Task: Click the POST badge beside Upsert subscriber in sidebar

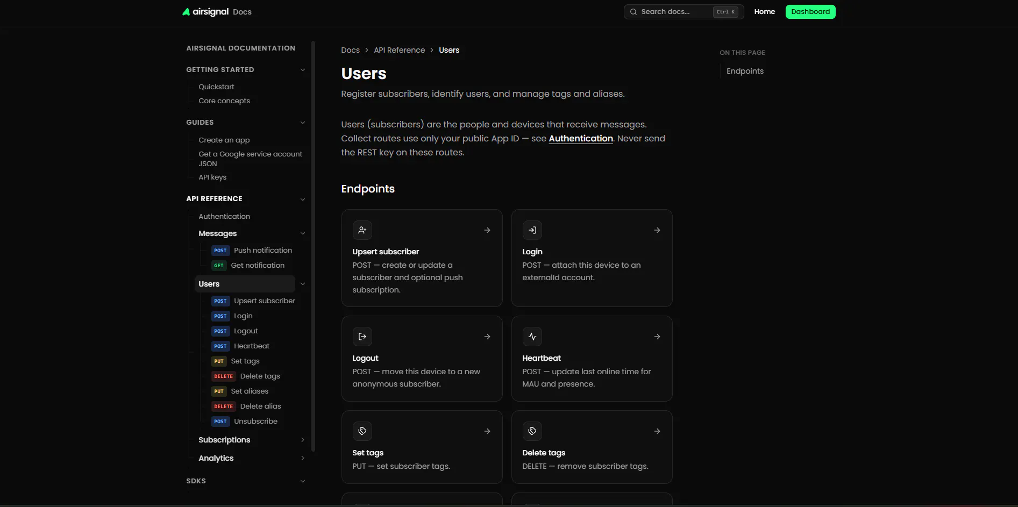Action: pyautogui.click(x=220, y=301)
